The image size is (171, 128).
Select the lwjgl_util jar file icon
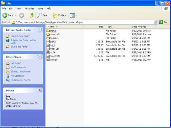coord(48,49)
